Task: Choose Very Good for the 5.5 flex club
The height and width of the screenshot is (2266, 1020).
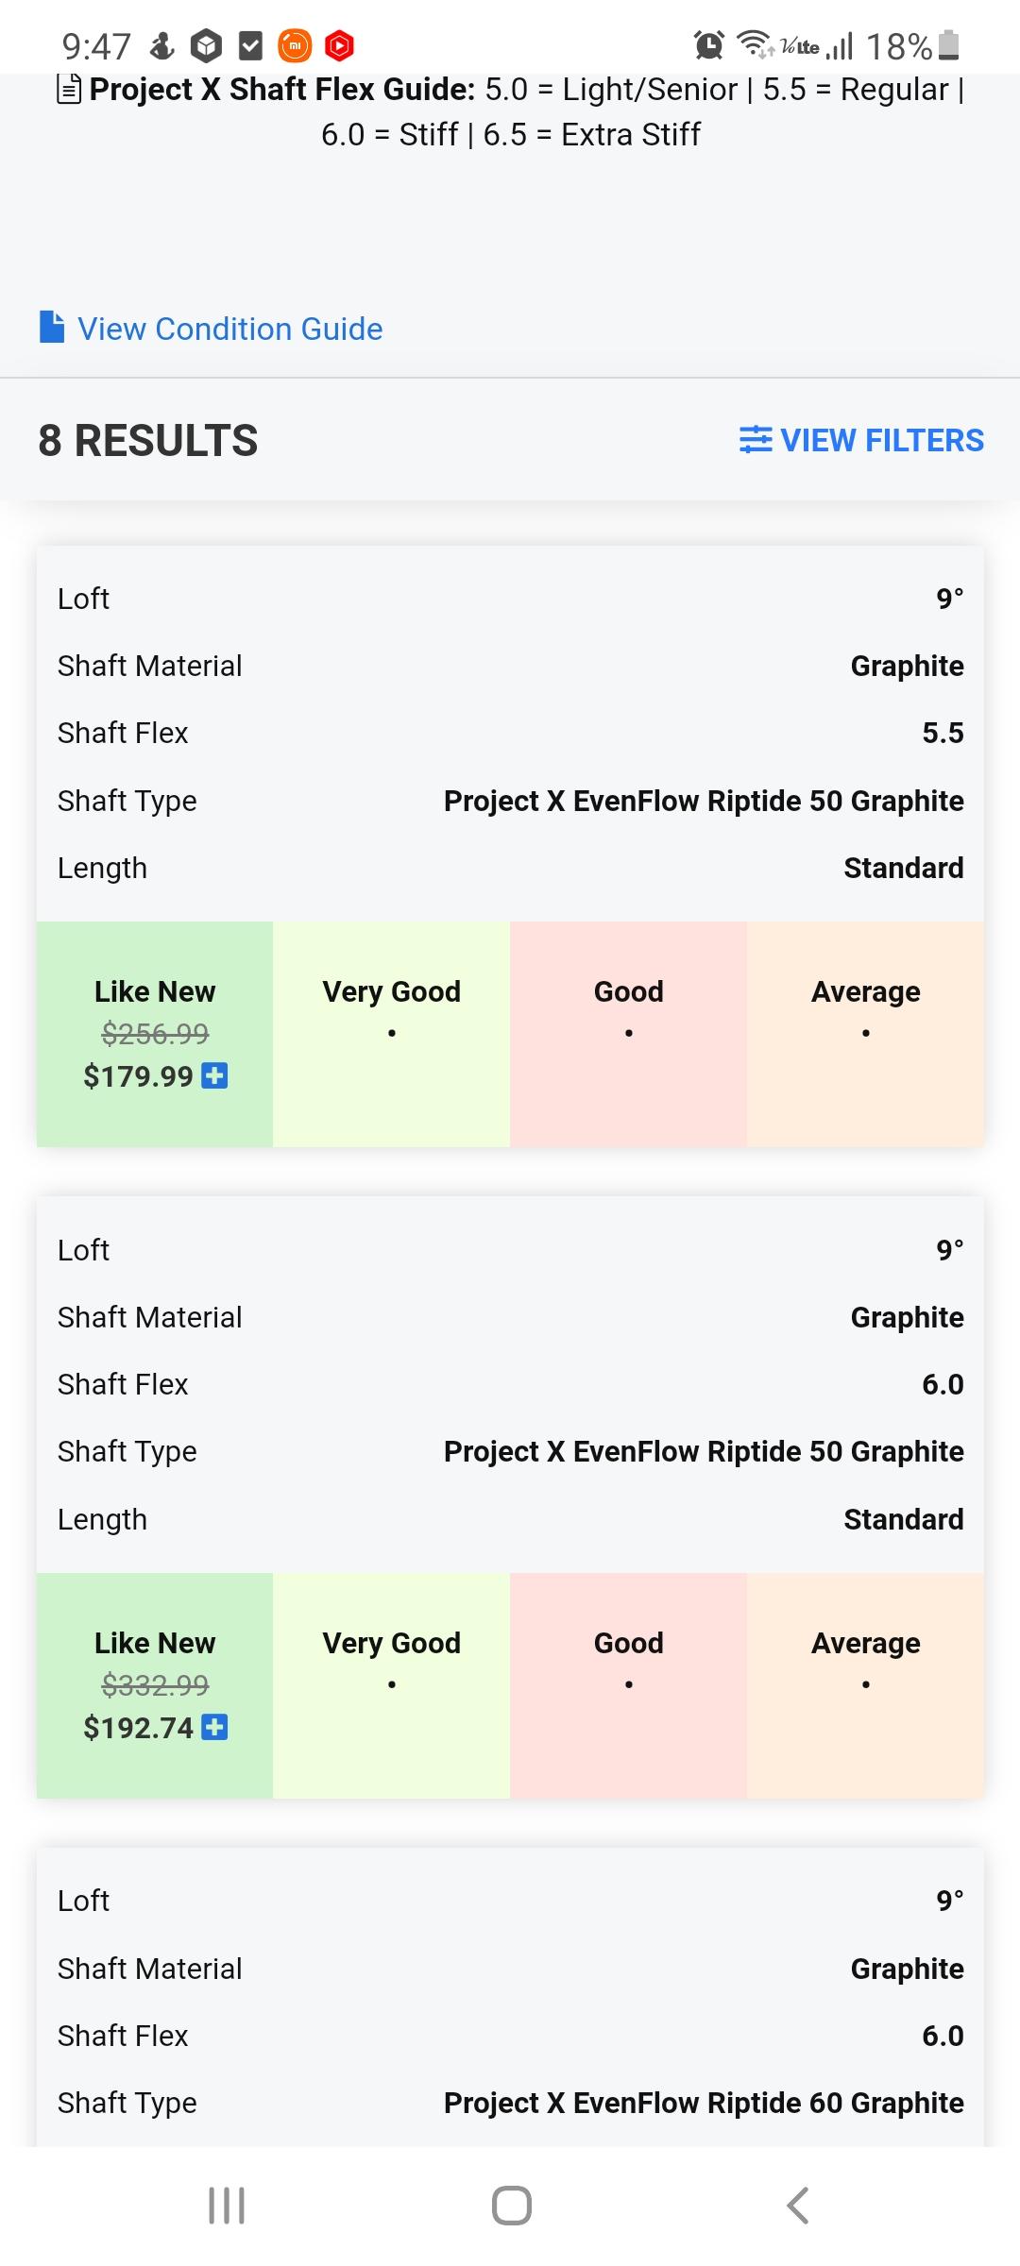Action: [391, 1034]
